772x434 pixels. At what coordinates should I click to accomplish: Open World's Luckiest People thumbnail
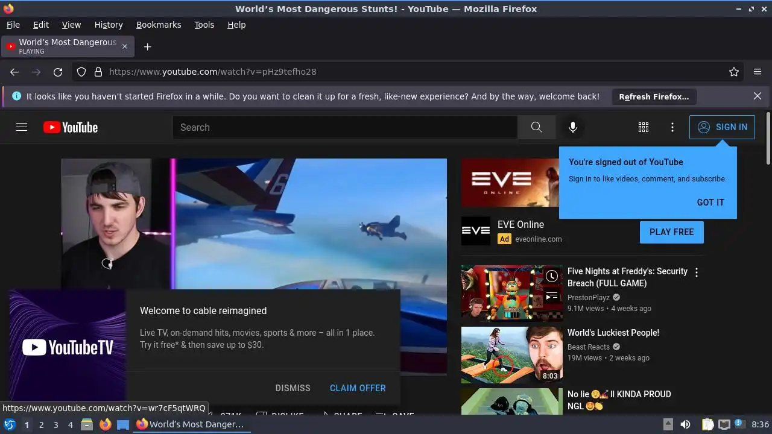pos(511,355)
